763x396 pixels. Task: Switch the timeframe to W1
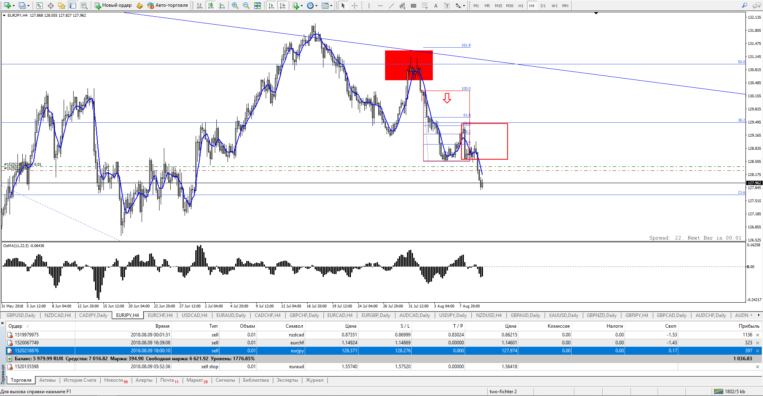click(x=554, y=6)
